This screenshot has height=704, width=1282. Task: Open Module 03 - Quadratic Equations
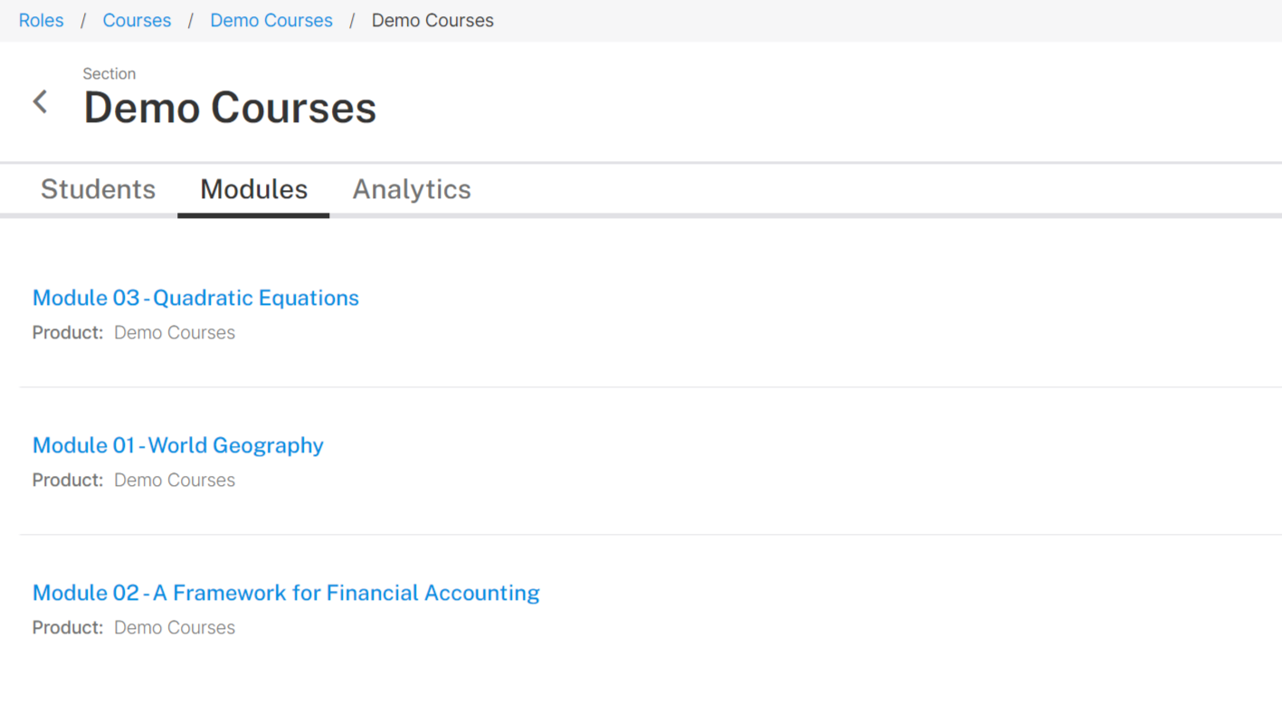point(195,298)
